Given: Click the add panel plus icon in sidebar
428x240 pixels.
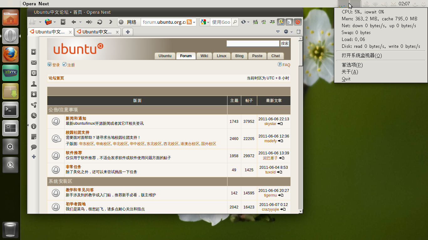Looking at the screenshot, I should click(x=34, y=157).
